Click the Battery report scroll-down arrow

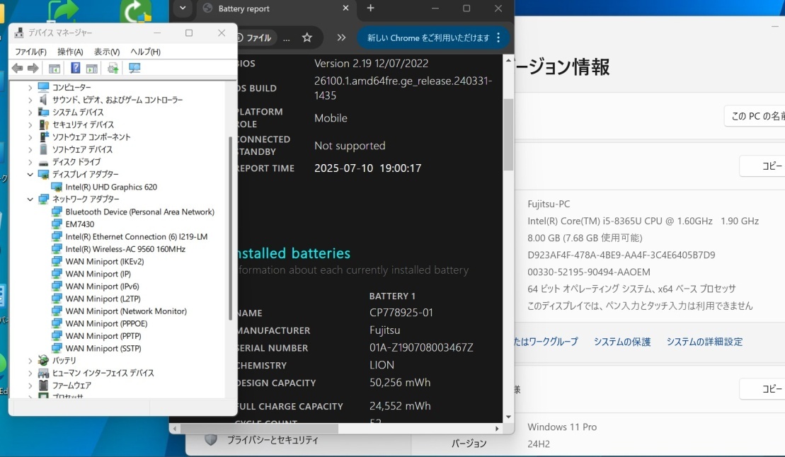509,417
